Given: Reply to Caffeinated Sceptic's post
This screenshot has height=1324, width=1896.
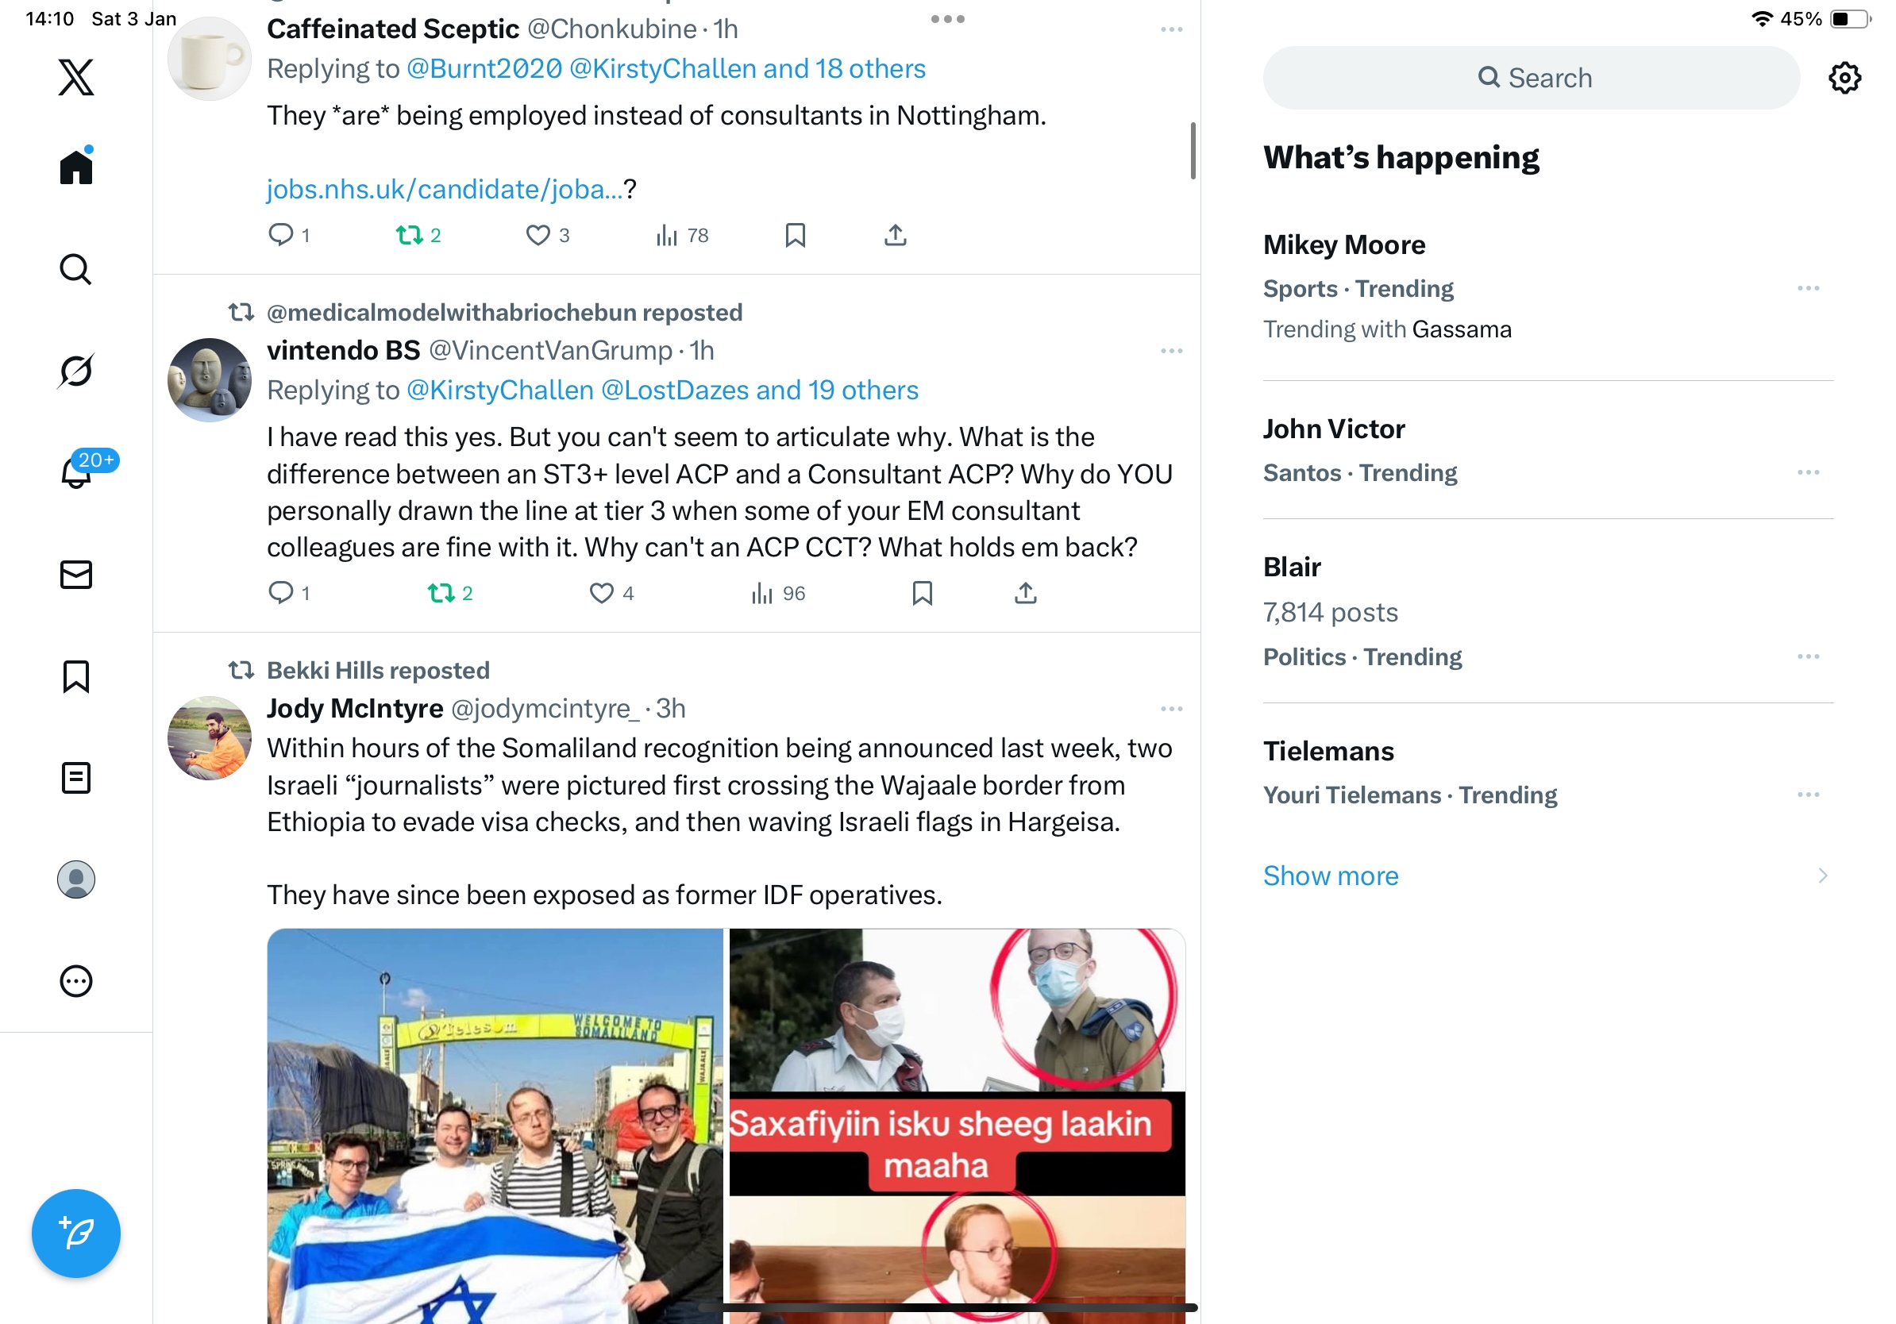Looking at the screenshot, I should pos(281,235).
